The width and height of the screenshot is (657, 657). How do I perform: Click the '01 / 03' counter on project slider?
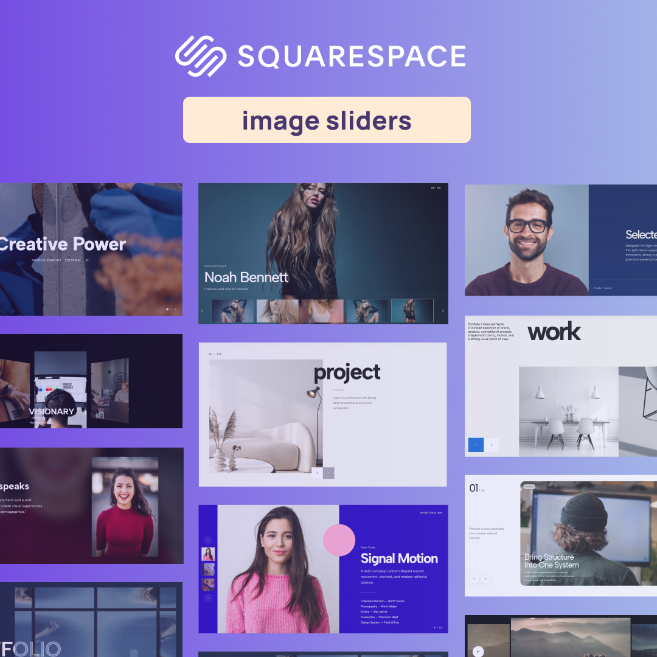pyautogui.click(x=215, y=354)
